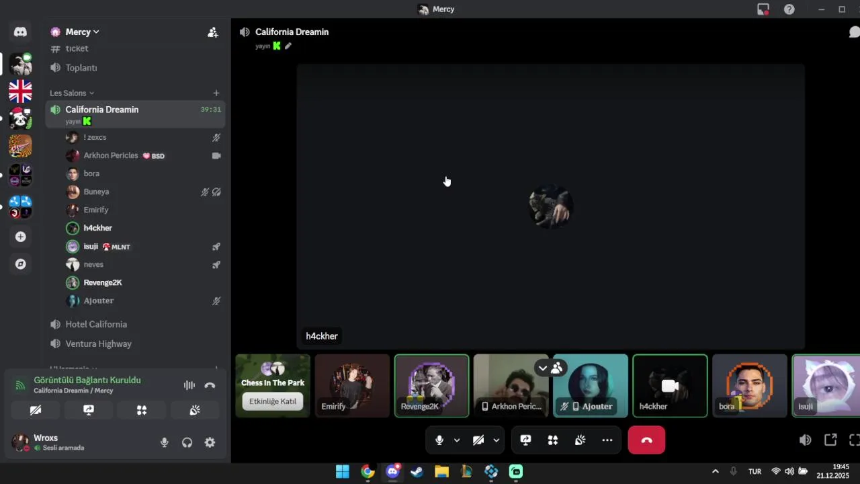This screenshot has height=484, width=860.
Task: Open chat bubble icon at top right
Action: tap(854, 32)
